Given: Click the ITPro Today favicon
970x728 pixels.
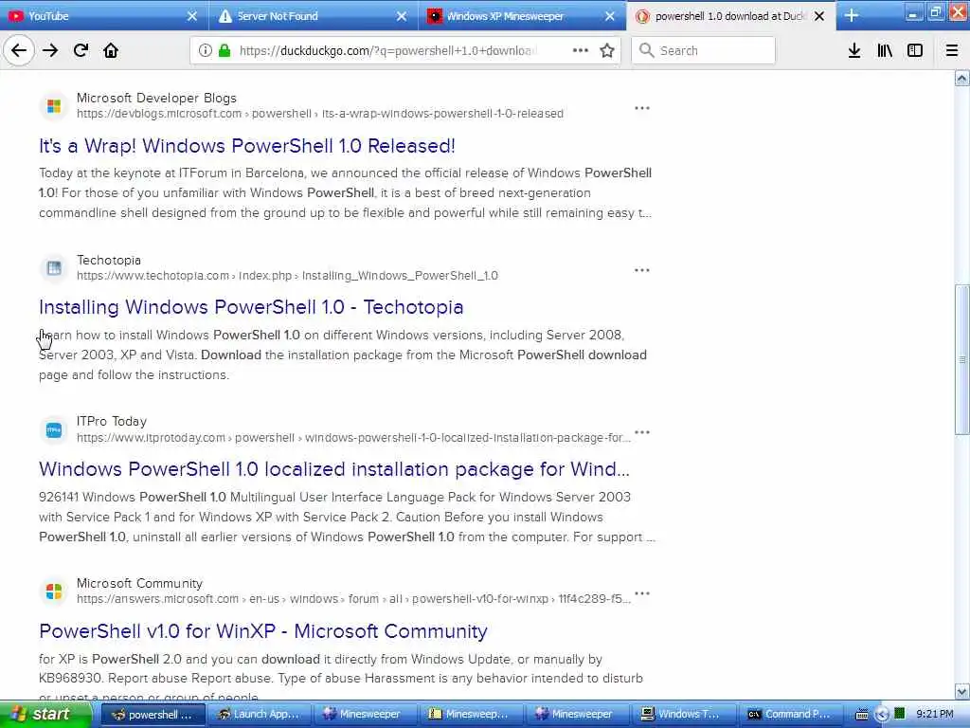Looking at the screenshot, I should [54, 430].
